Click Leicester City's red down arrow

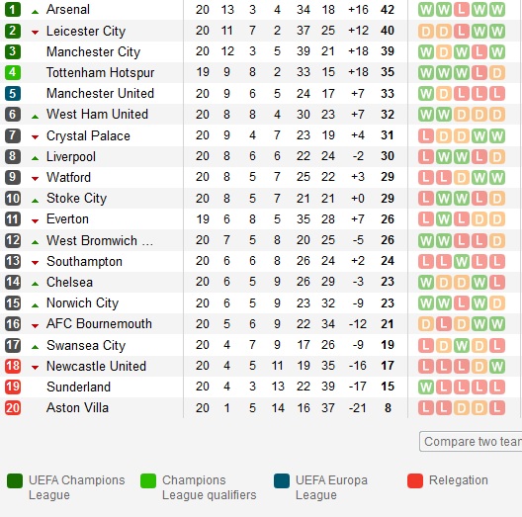pos(35,33)
